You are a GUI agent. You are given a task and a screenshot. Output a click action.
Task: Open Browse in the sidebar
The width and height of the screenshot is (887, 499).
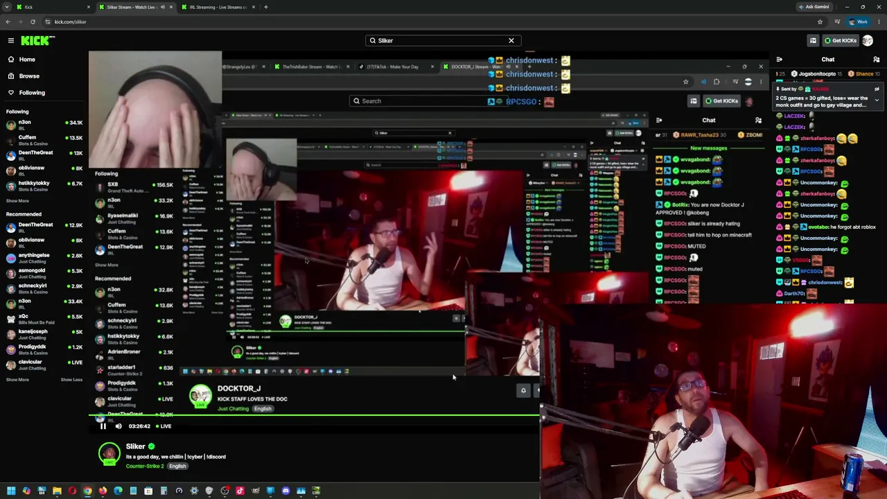29,76
